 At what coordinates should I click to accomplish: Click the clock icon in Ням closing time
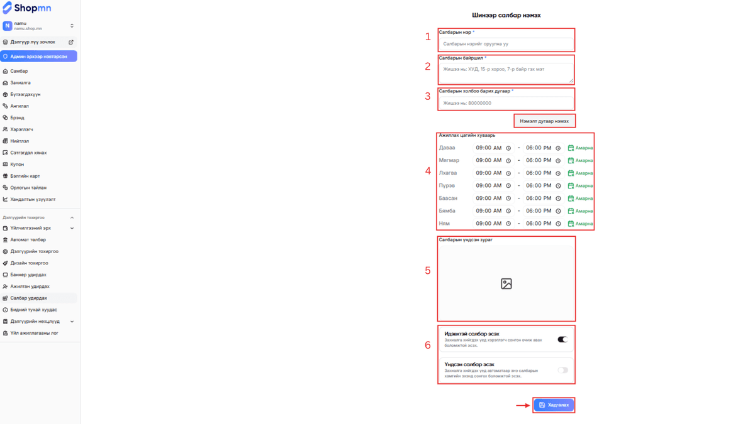tap(558, 224)
